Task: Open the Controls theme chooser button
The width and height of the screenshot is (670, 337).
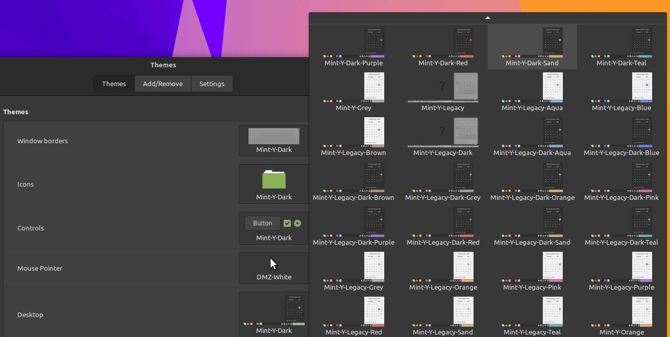Action: point(274,228)
